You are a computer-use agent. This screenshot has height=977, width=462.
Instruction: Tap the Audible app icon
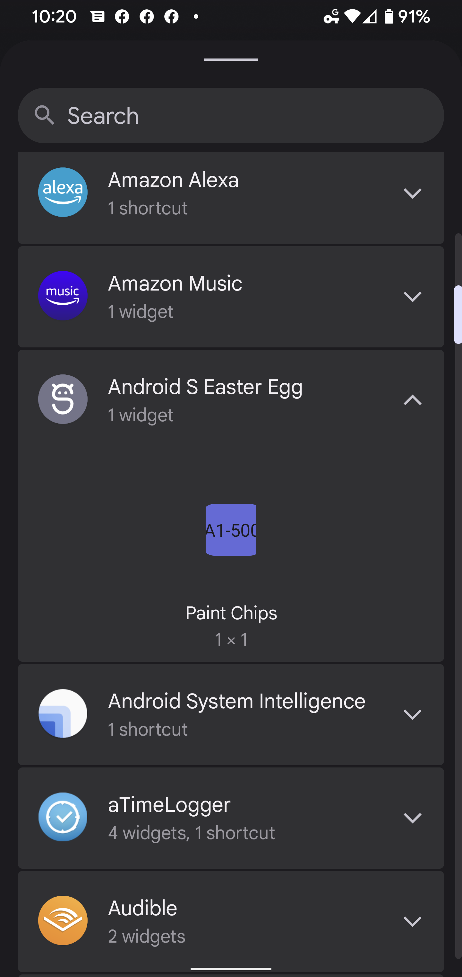tap(63, 920)
